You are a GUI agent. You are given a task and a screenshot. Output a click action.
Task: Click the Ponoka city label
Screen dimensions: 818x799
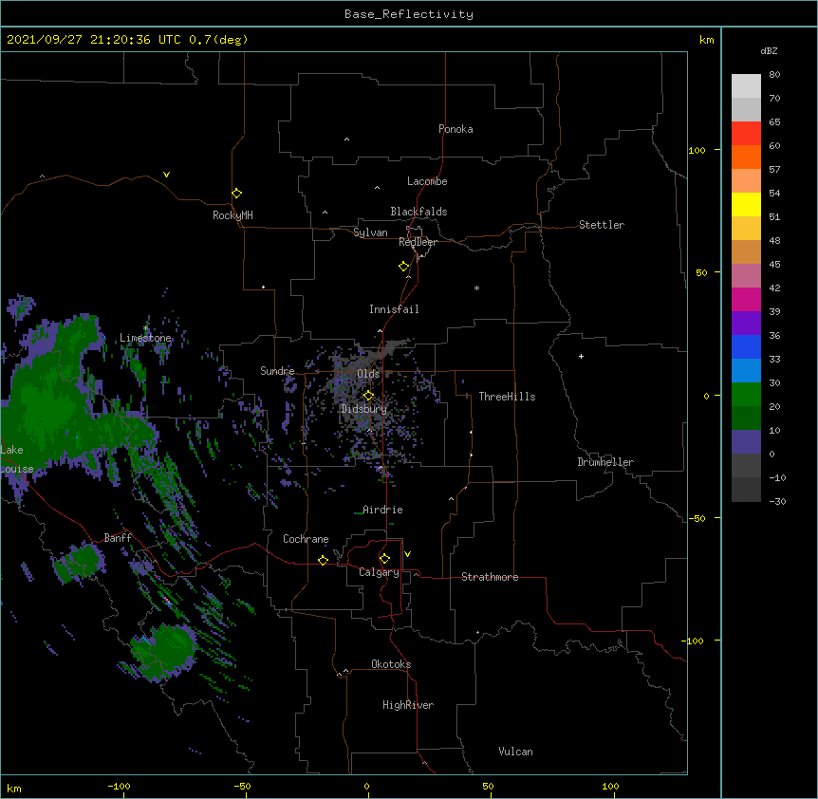click(455, 129)
